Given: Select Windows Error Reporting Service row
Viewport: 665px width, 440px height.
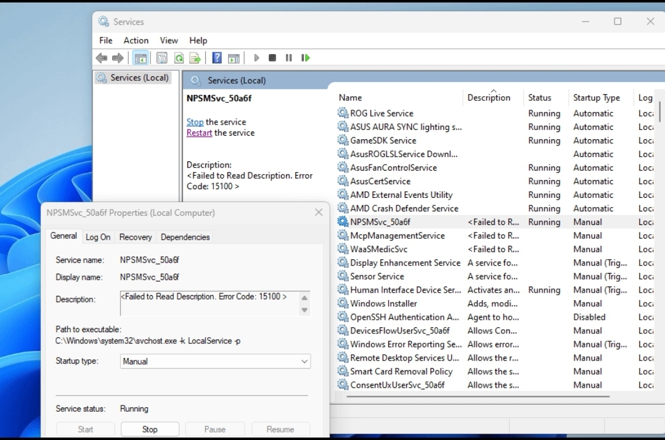Looking at the screenshot, I should click(x=496, y=344).
